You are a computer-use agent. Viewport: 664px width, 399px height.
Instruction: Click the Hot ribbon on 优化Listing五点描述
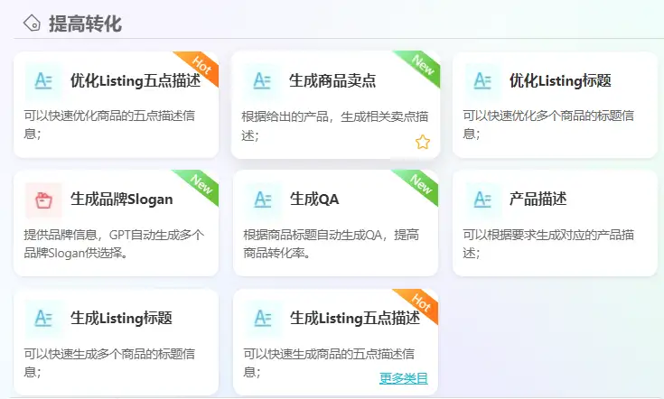[199, 67]
